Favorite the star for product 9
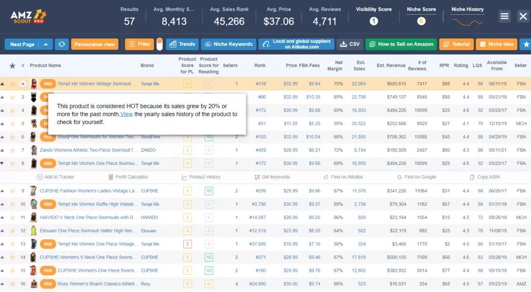The width and height of the screenshot is (531, 292). pos(13,191)
